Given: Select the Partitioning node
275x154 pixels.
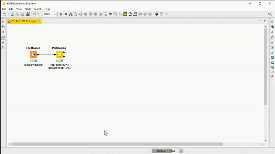Looking at the screenshot, I should point(59,54).
